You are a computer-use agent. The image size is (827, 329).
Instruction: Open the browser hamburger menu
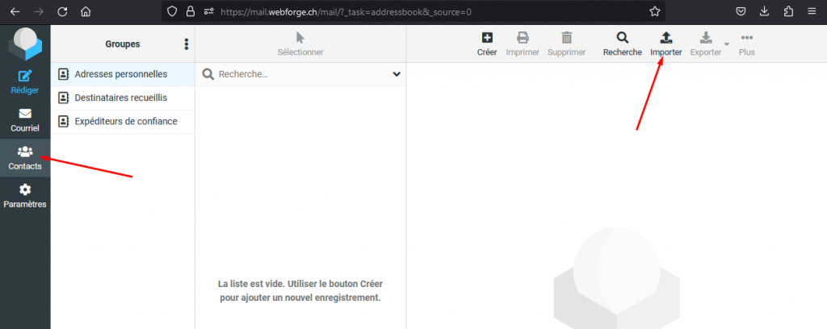click(x=812, y=11)
